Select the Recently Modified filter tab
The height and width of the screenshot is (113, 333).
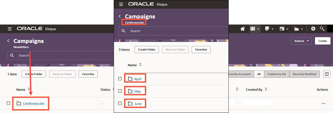304,74
